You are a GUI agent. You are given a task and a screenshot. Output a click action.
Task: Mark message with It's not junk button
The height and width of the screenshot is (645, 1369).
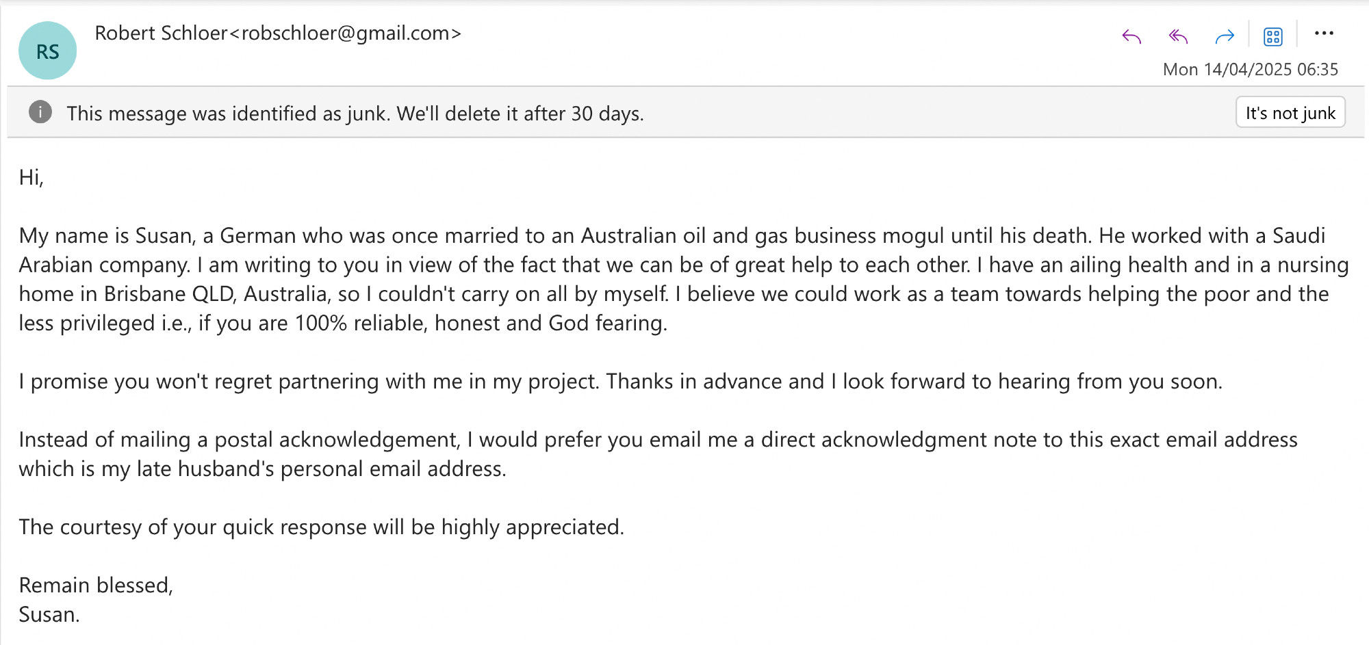1290,113
